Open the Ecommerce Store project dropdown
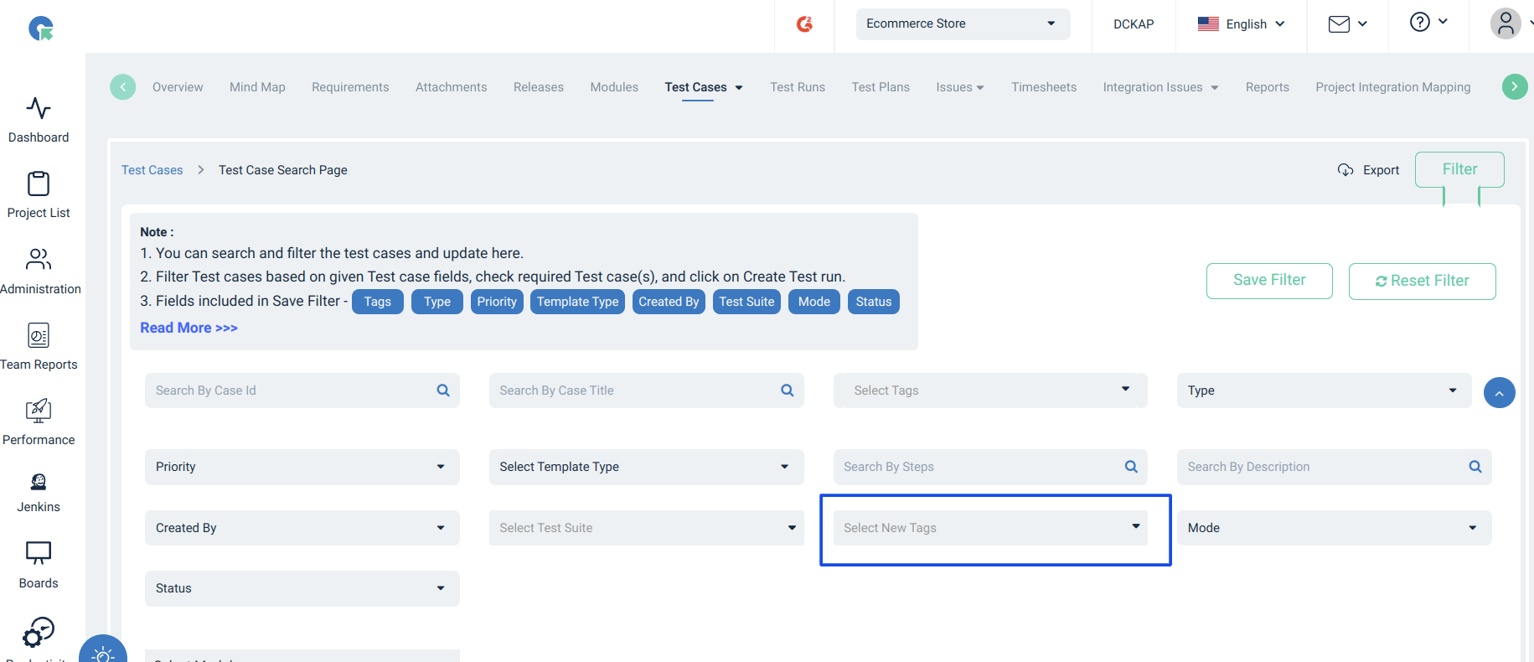The width and height of the screenshot is (1534, 662). [x=963, y=23]
